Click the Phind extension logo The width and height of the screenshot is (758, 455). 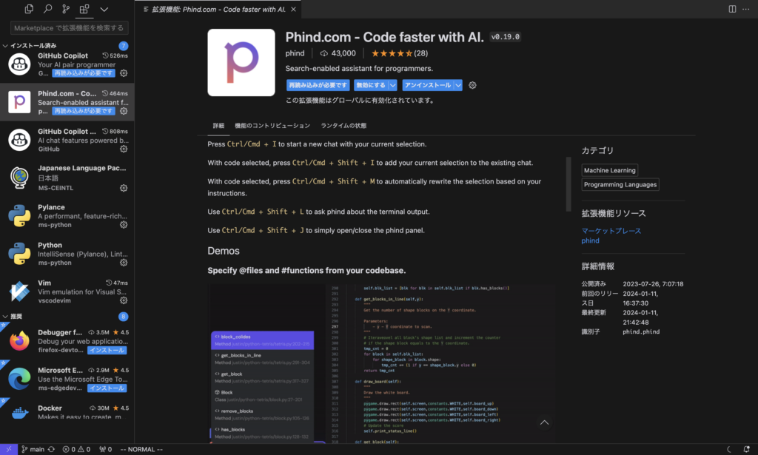coord(241,62)
